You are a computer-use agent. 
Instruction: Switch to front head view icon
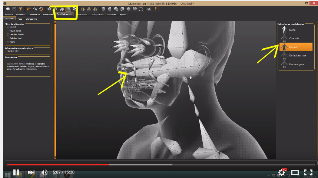tap(103, 9)
